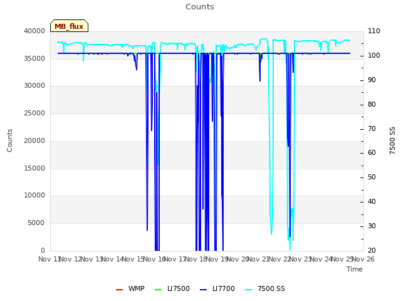401x301 pixels.
Task: Click the Nov 26 date tick label
Action: click(363, 259)
